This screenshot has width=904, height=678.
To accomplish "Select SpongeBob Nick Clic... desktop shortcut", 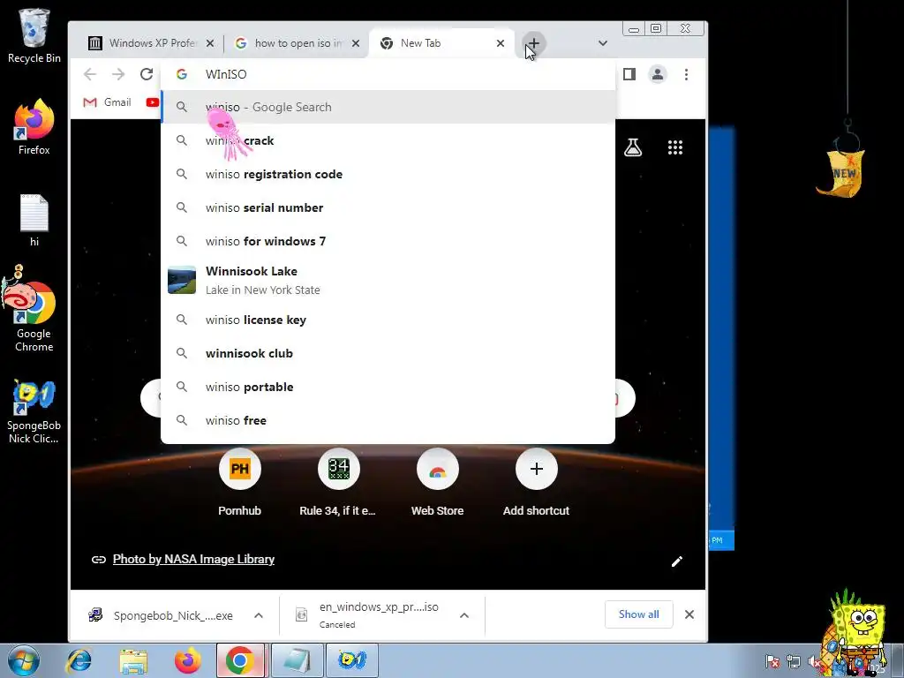I will [34, 411].
